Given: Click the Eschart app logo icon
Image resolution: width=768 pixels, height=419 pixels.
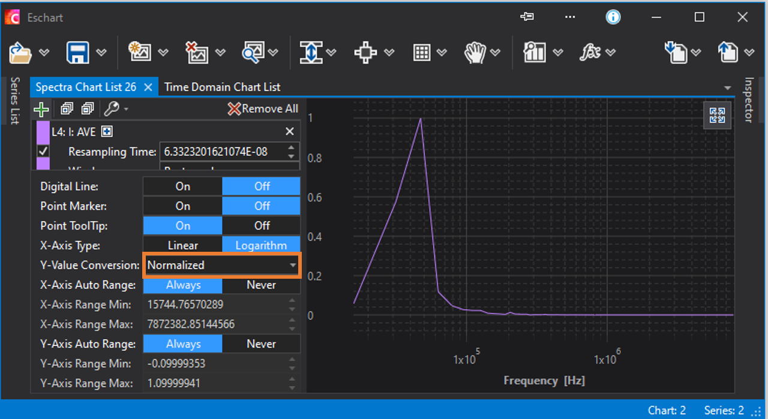Looking at the screenshot, I should tap(12, 17).
